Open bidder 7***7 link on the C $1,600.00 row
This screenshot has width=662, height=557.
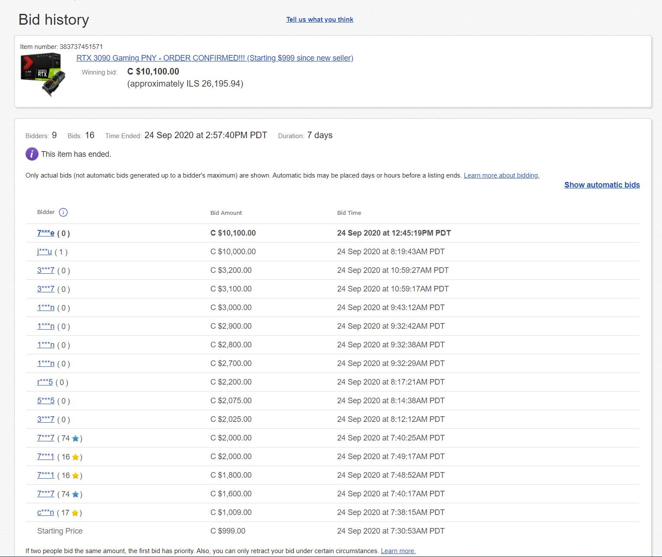pyautogui.click(x=46, y=494)
